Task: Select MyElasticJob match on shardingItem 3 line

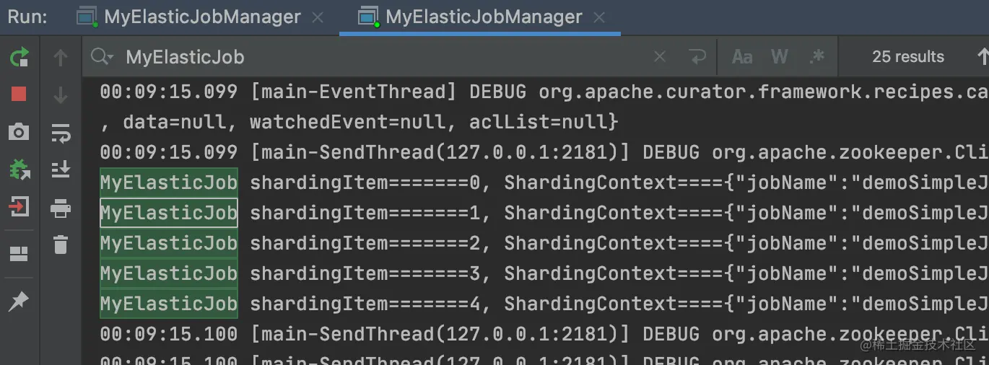Action: point(169,273)
